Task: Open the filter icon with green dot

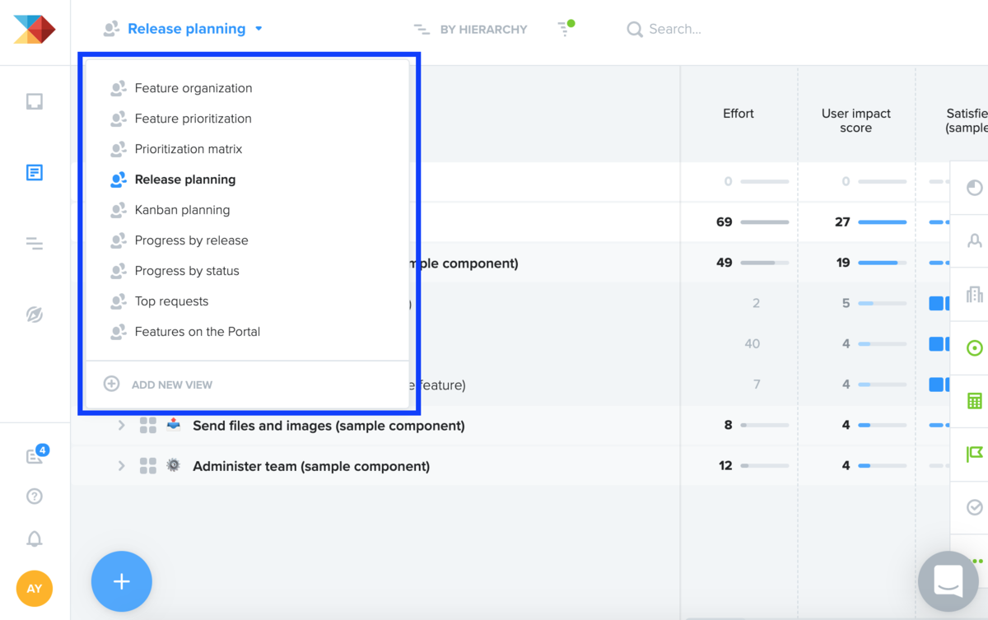Action: tap(566, 29)
